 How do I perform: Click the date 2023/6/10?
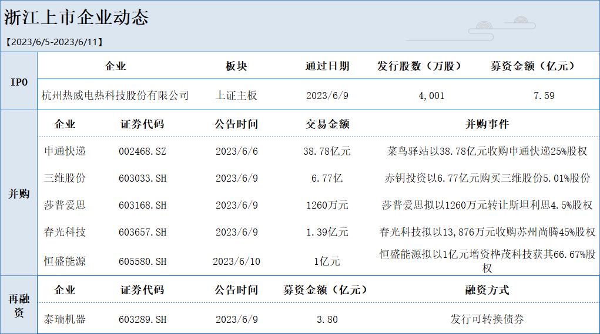236,262
